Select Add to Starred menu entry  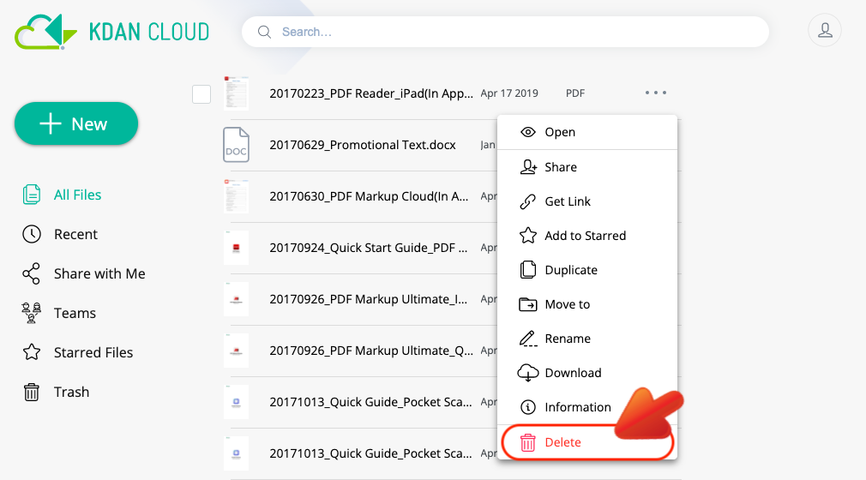tap(587, 236)
